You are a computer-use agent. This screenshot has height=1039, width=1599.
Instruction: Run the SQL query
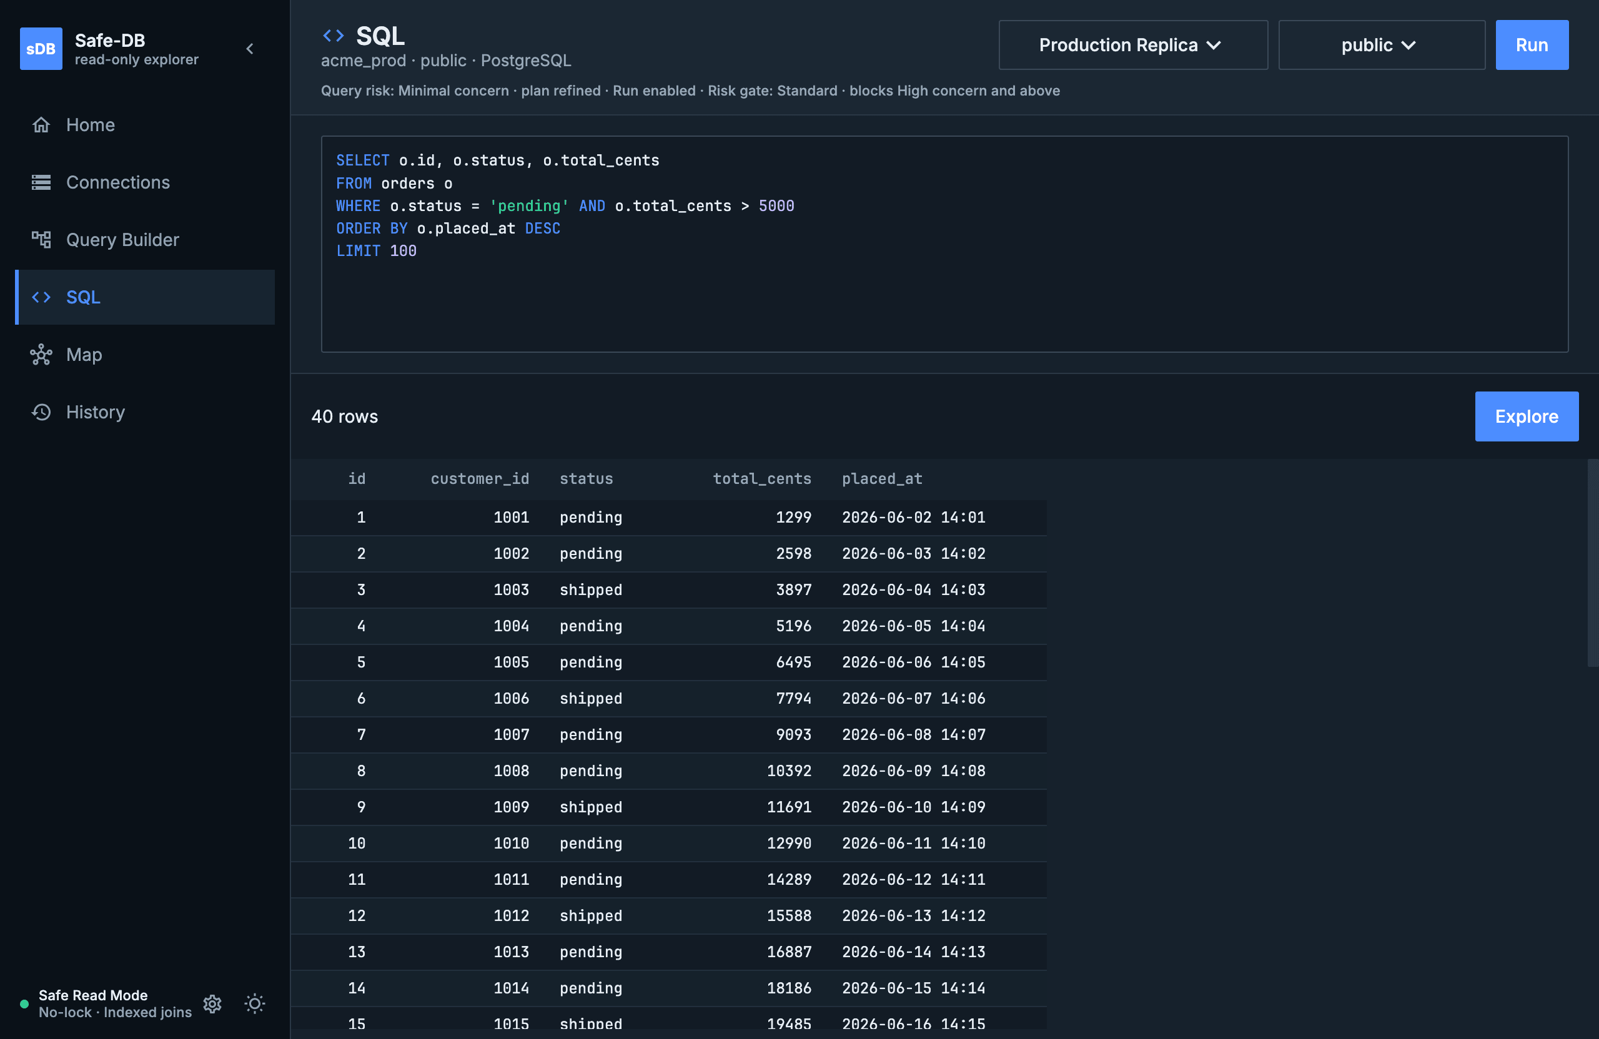click(1532, 45)
